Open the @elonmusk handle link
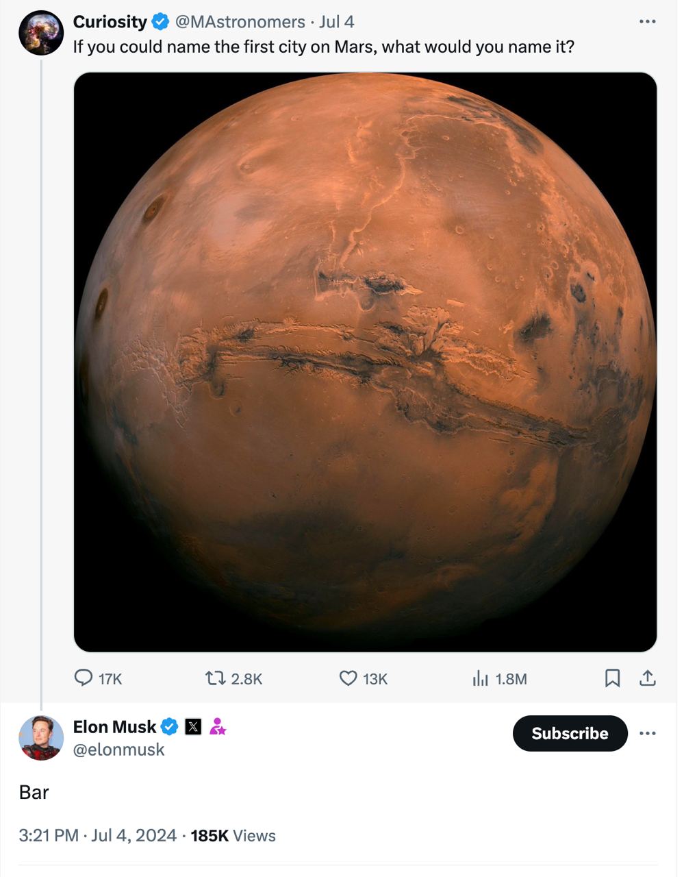 coord(119,750)
